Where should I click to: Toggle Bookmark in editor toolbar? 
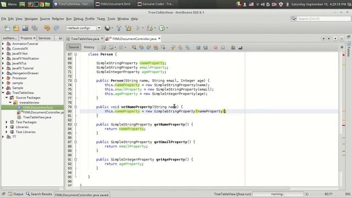(188, 47)
